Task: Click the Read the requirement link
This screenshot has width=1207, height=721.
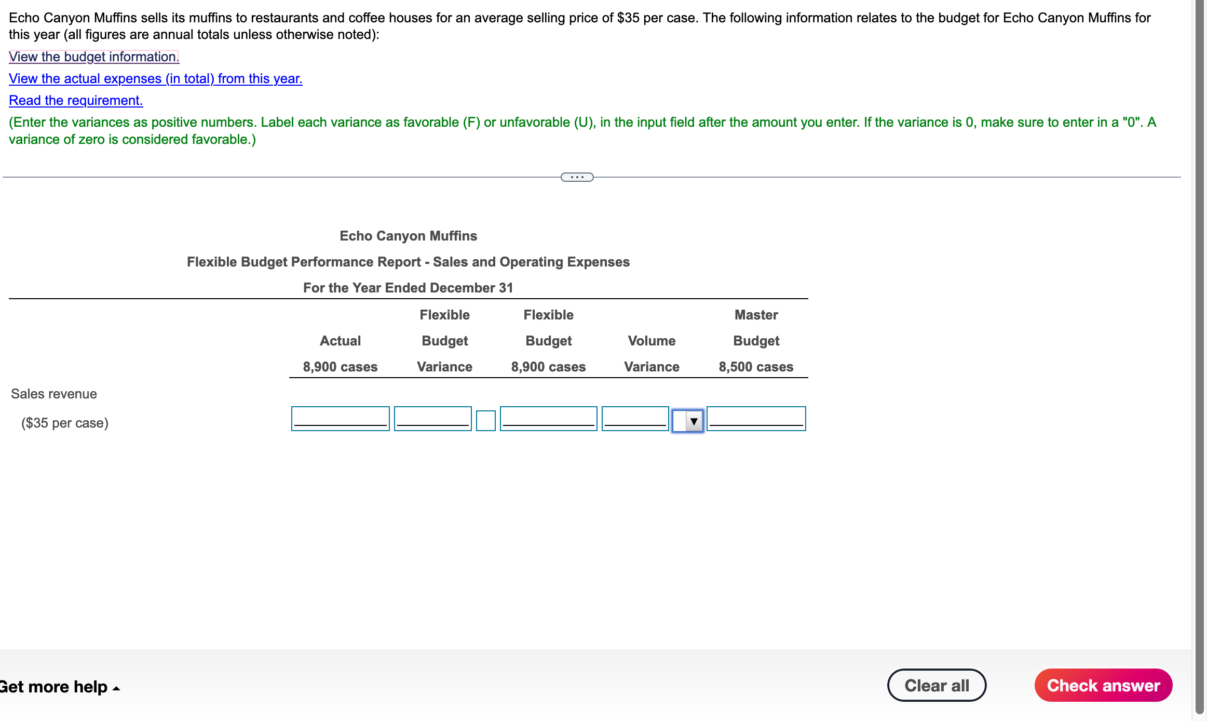Action: (x=76, y=100)
